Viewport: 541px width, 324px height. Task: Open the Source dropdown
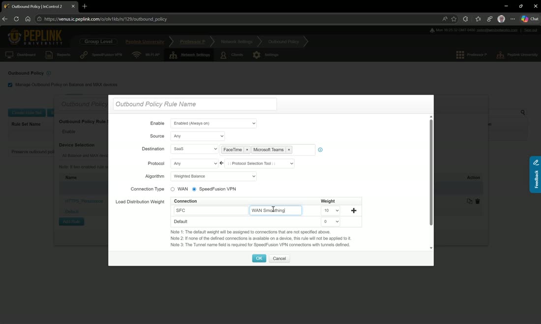click(x=197, y=136)
